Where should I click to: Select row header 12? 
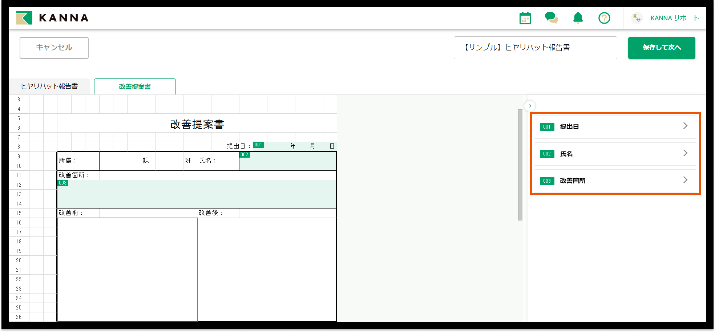(19, 185)
